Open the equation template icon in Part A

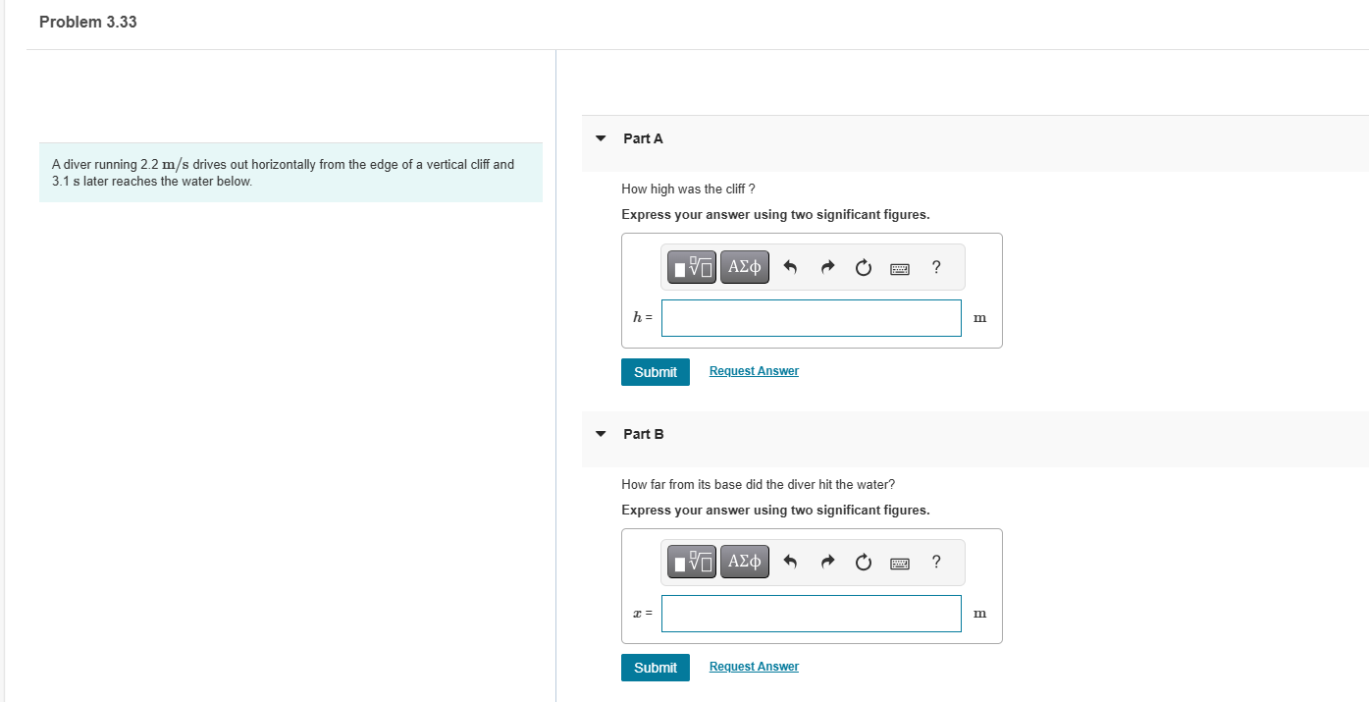point(691,266)
